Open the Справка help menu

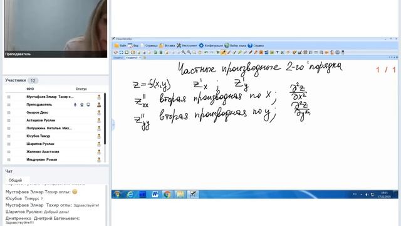[256, 46]
